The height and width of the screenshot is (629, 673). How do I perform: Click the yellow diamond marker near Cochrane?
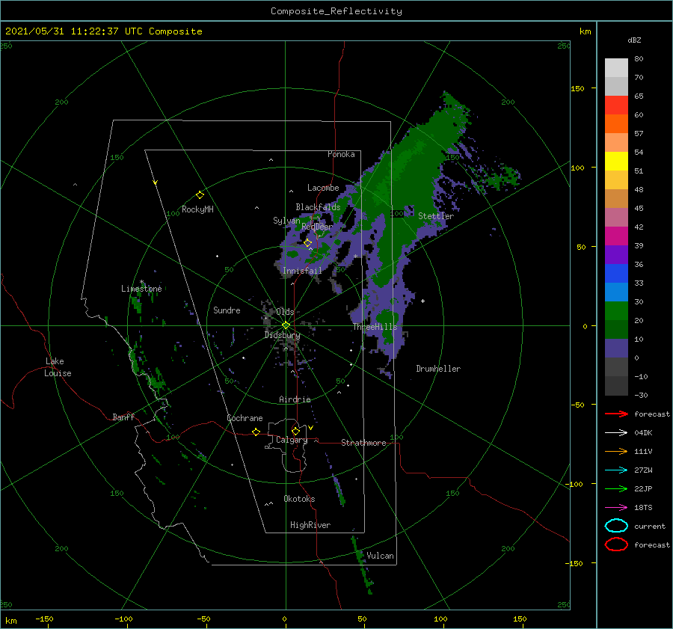click(x=256, y=432)
